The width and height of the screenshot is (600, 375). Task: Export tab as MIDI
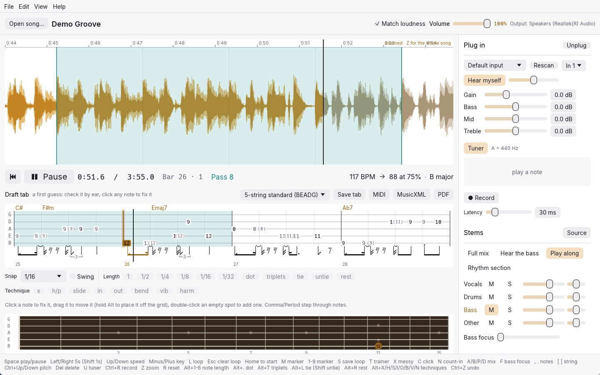point(379,195)
